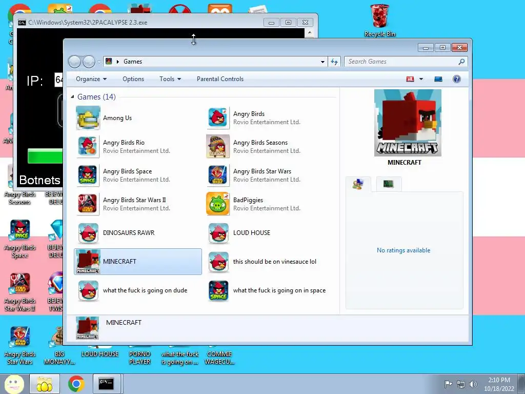Screen dimensions: 525x394
Task: Select the Angry Birds Space icon in Games
Action: point(88,175)
